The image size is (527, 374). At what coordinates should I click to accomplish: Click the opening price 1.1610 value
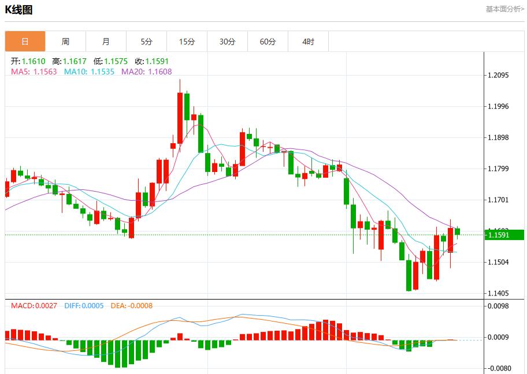coord(34,61)
